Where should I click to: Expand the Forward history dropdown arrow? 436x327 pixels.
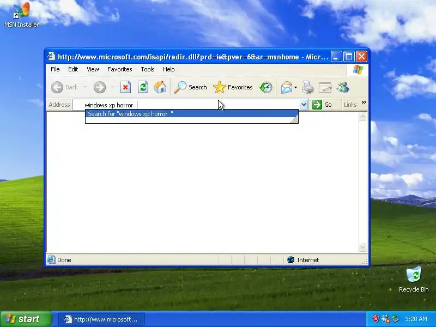(x=113, y=87)
